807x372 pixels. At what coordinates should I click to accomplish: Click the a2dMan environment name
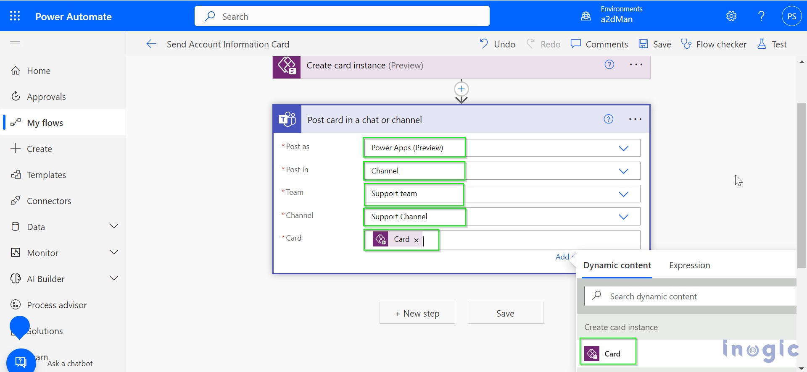pyautogui.click(x=617, y=19)
